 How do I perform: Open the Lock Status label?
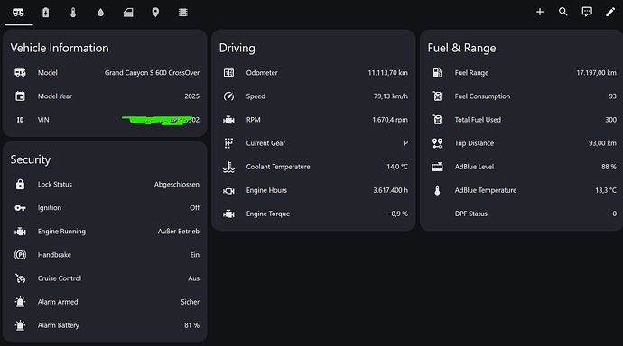tap(55, 185)
